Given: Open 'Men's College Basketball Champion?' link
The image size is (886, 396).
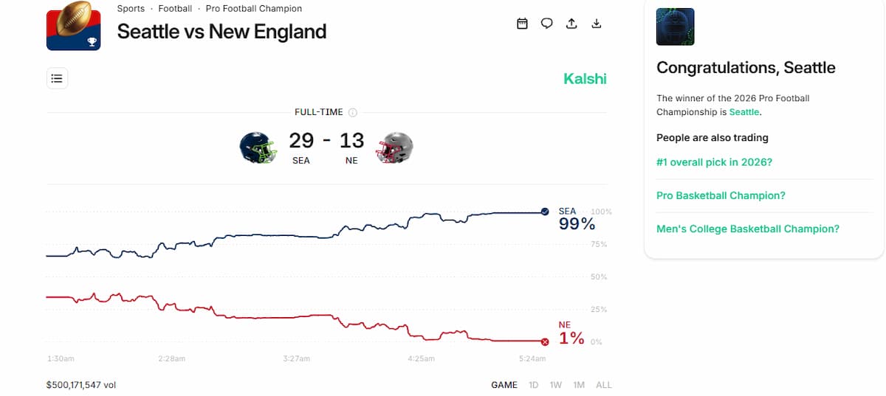Looking at the screenshot, I should (x=748, y=229).
